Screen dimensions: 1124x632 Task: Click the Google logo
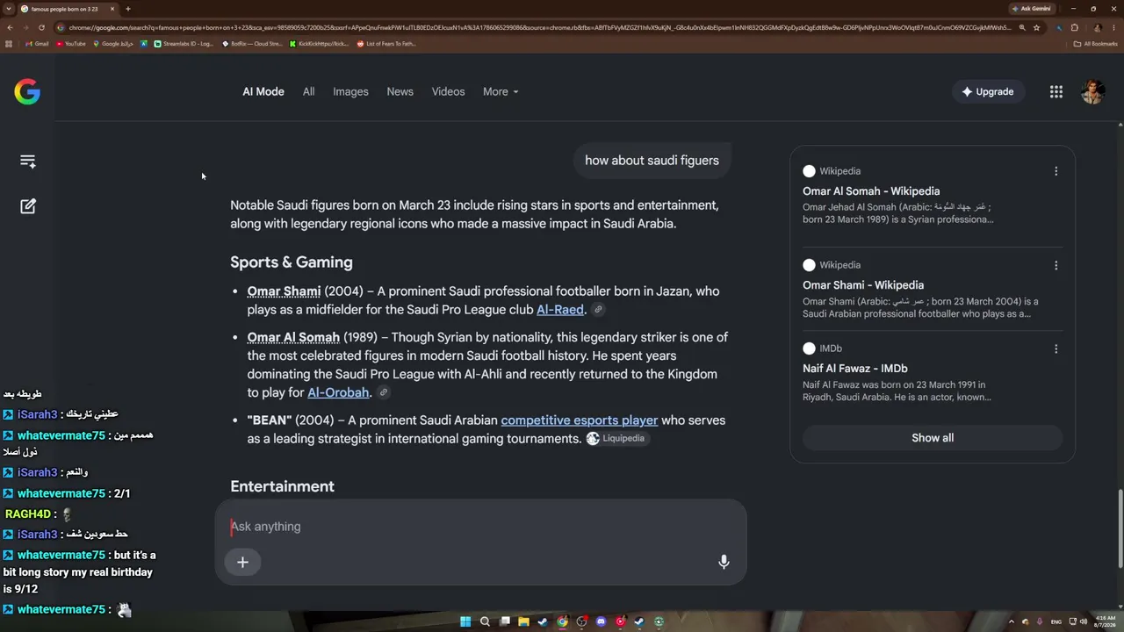(x=27, y=91)
